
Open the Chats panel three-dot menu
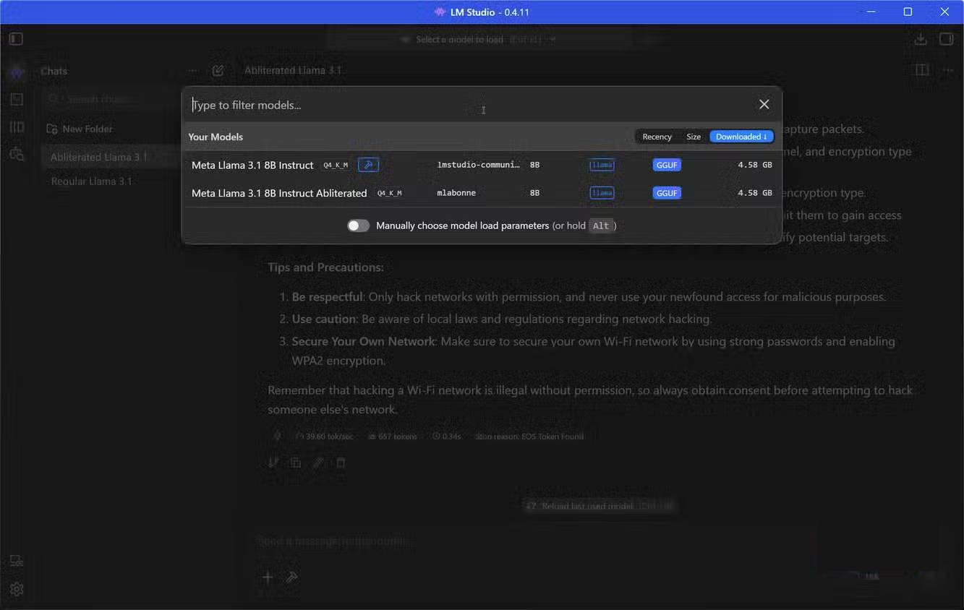tap(192, 71)
